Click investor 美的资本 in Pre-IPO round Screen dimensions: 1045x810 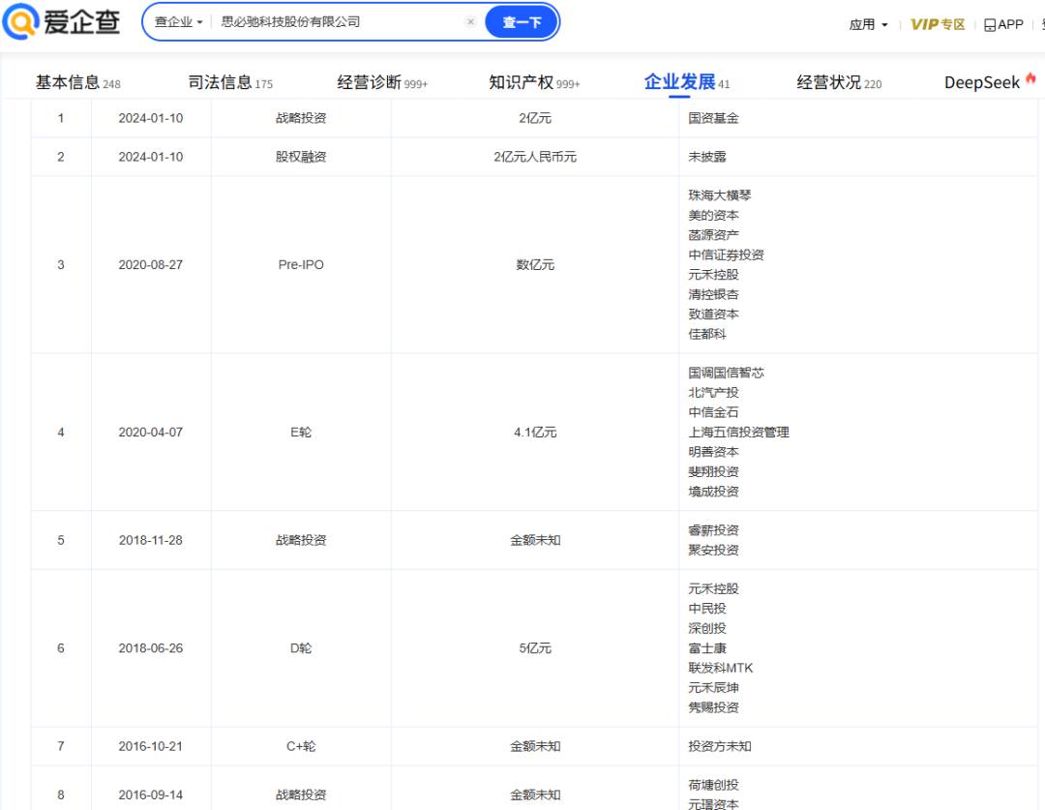713,215
